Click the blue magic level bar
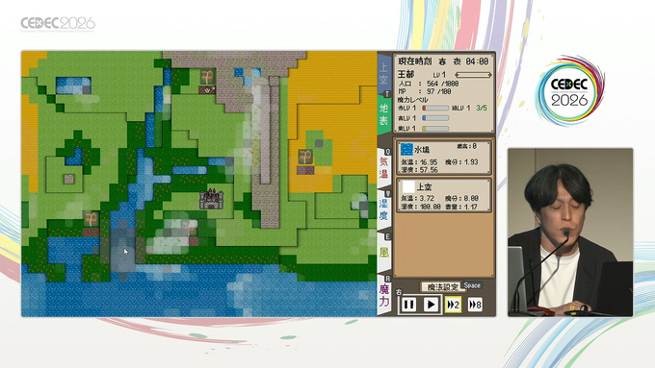Viewport: 655px width, 368px height. tap(434, 118)
